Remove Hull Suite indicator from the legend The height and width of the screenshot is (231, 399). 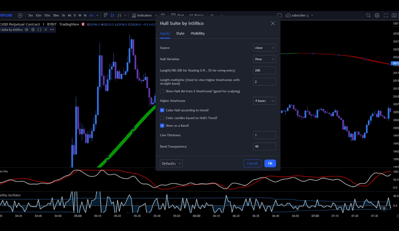coord(46,30)
